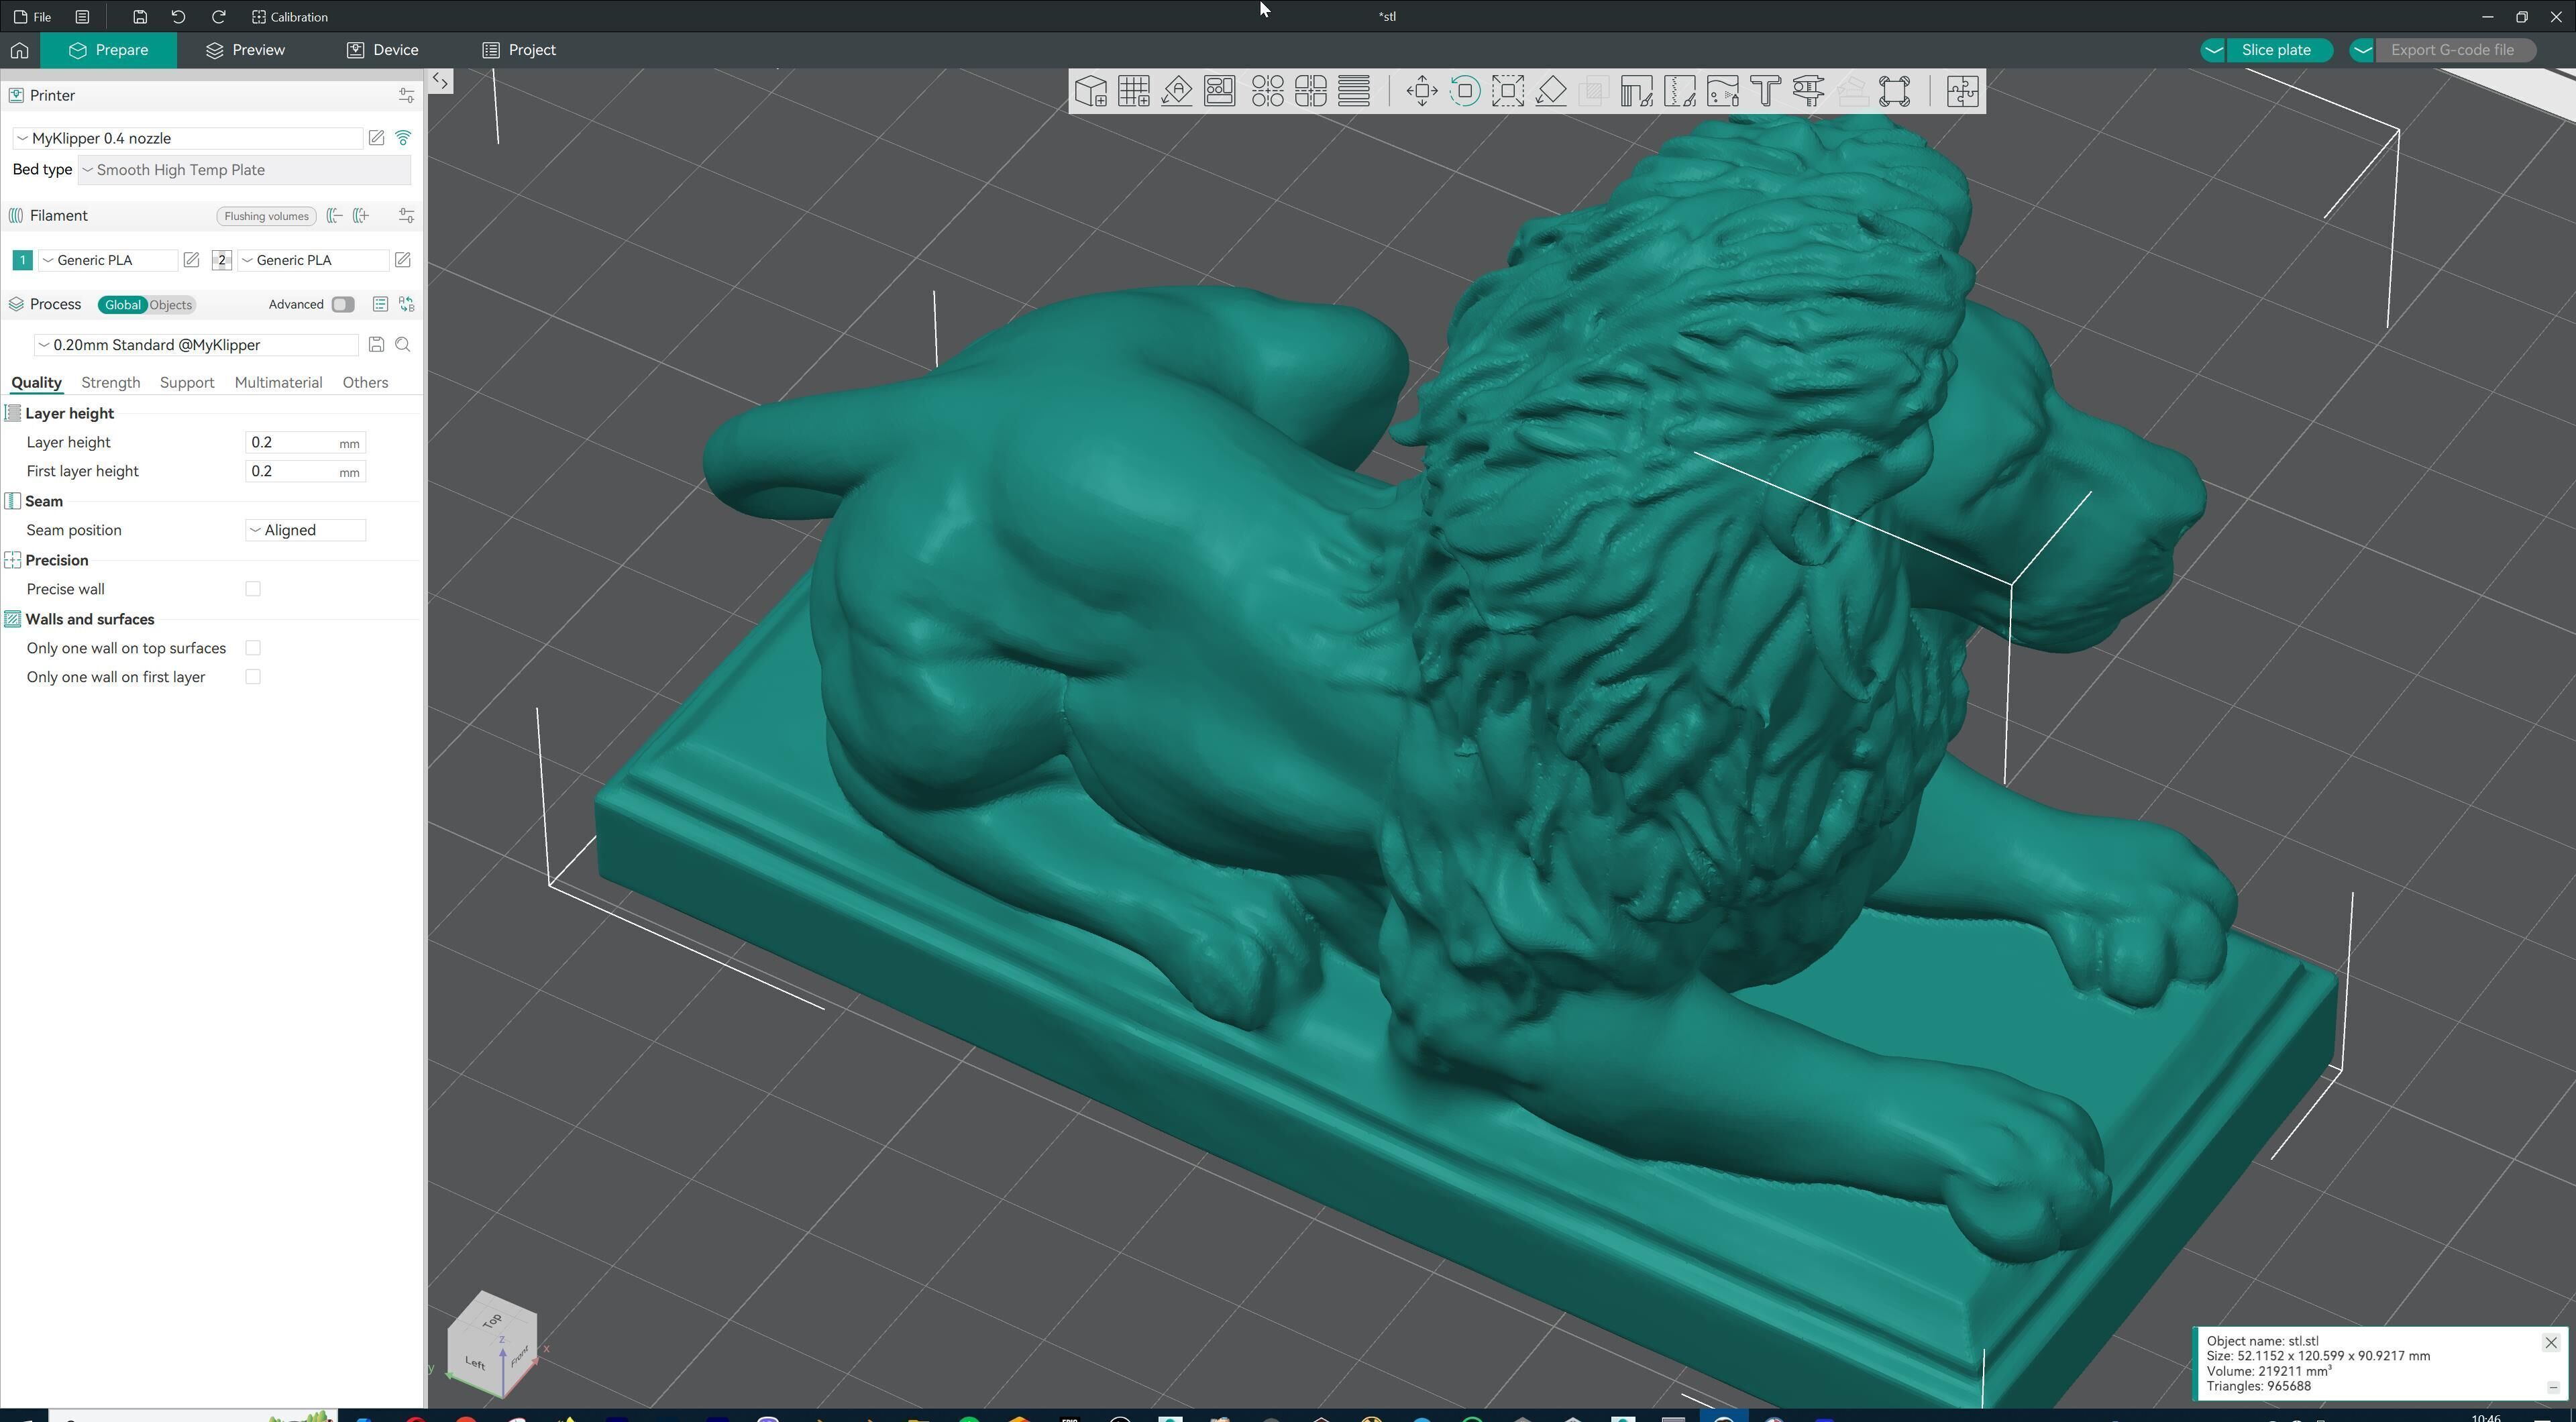
Task: Open the filament 1 Generic PLA dropdown
Action: coord(107,260)
